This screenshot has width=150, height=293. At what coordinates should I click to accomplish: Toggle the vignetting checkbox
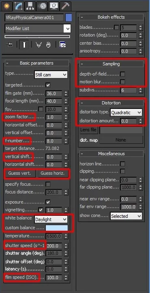(41, 210)
